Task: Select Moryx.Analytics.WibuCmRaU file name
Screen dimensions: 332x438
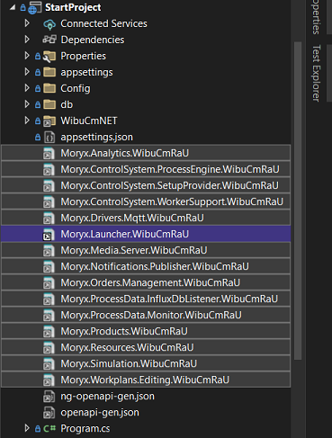Action: pos(125,153)
